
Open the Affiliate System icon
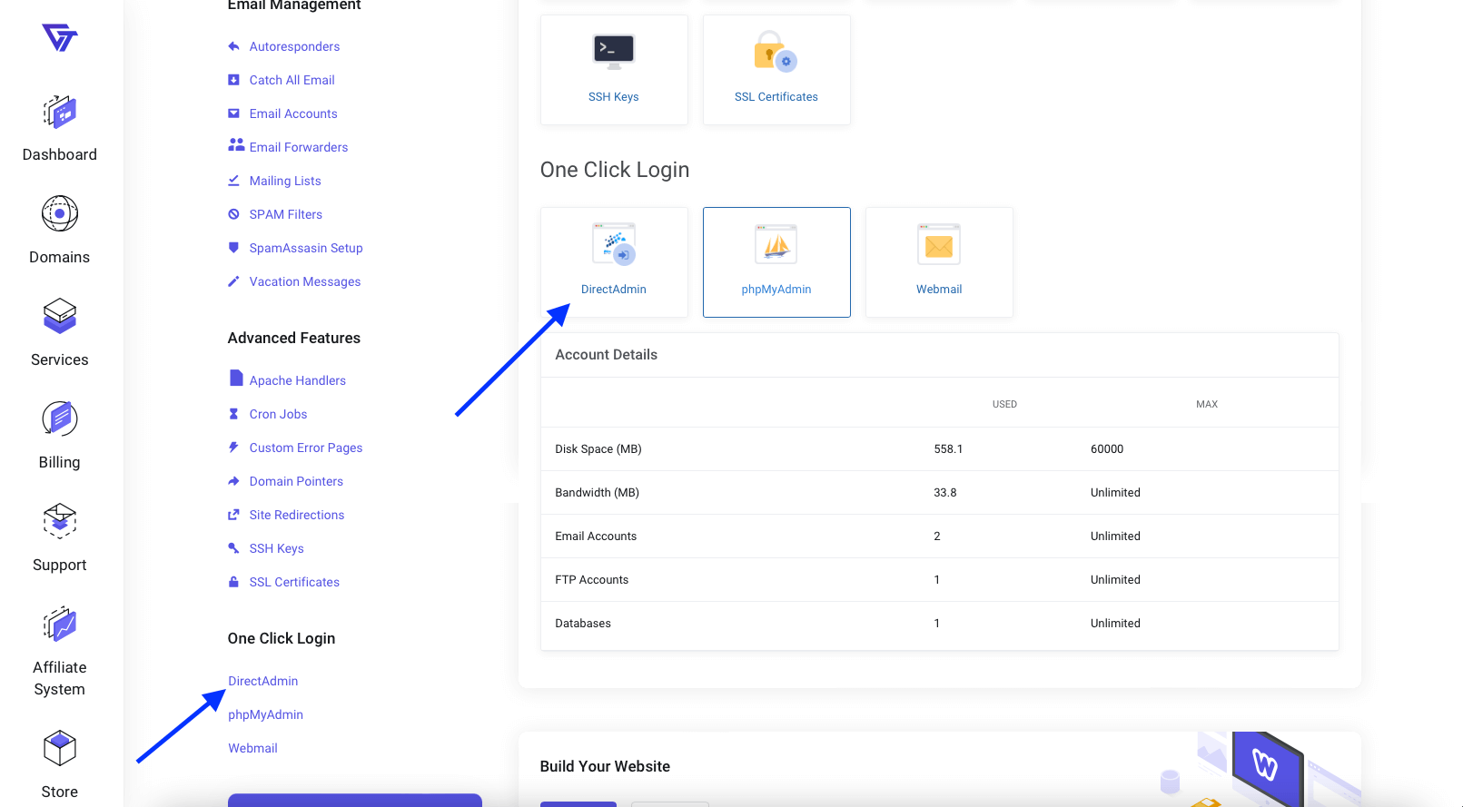coord(60,625)
